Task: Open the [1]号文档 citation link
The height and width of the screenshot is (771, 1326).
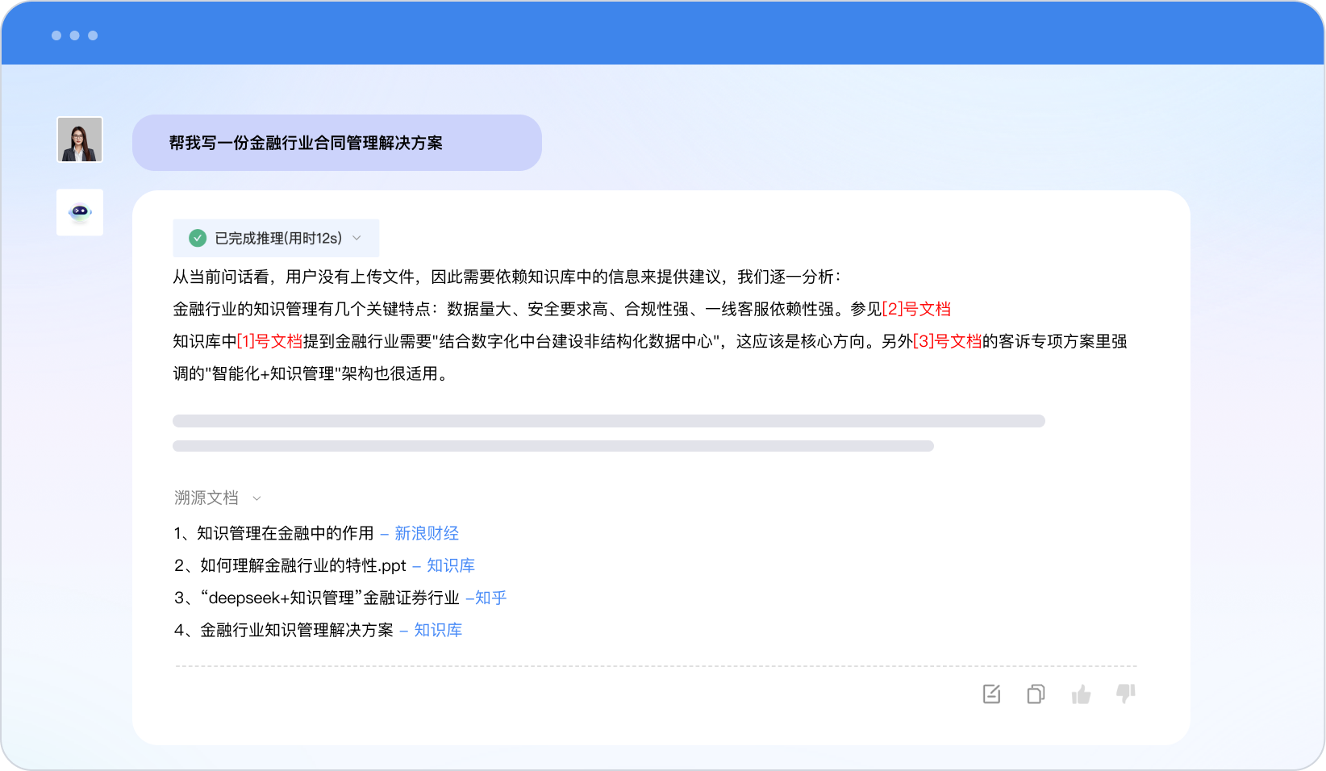Action: click(269, 341)
